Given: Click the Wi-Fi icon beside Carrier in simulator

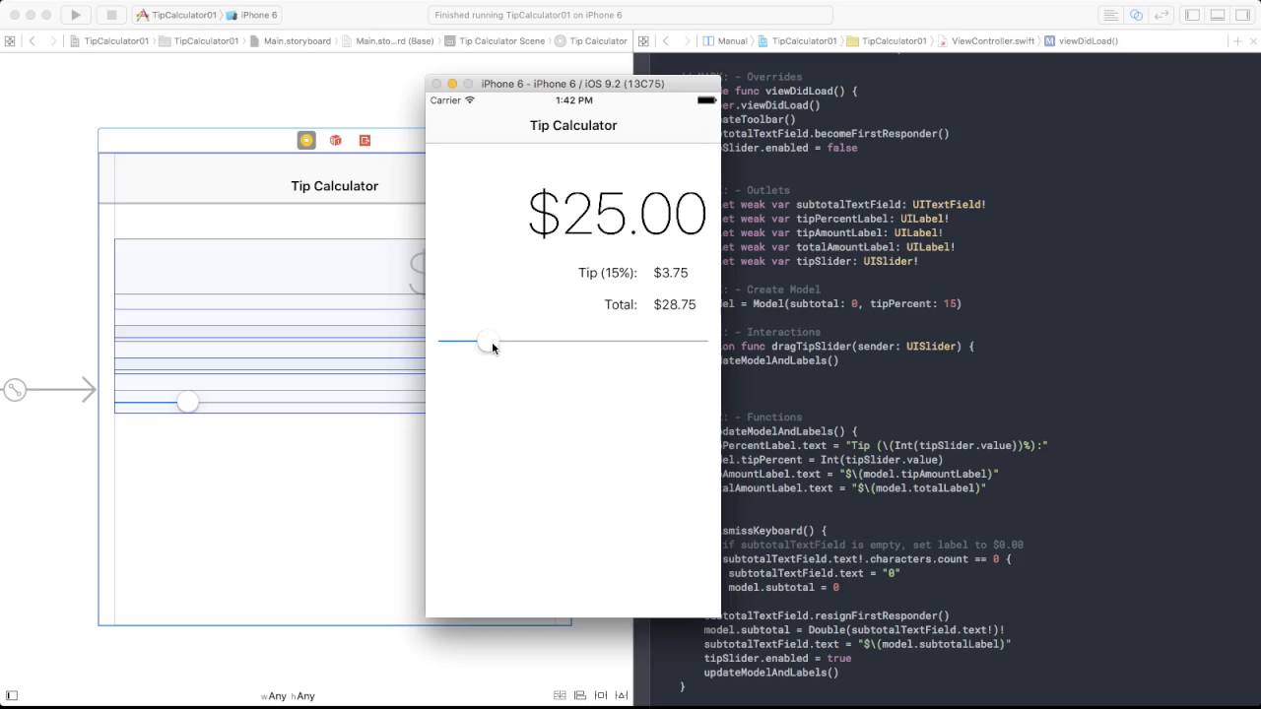Looking at the screenshot, I should (470, 100).
